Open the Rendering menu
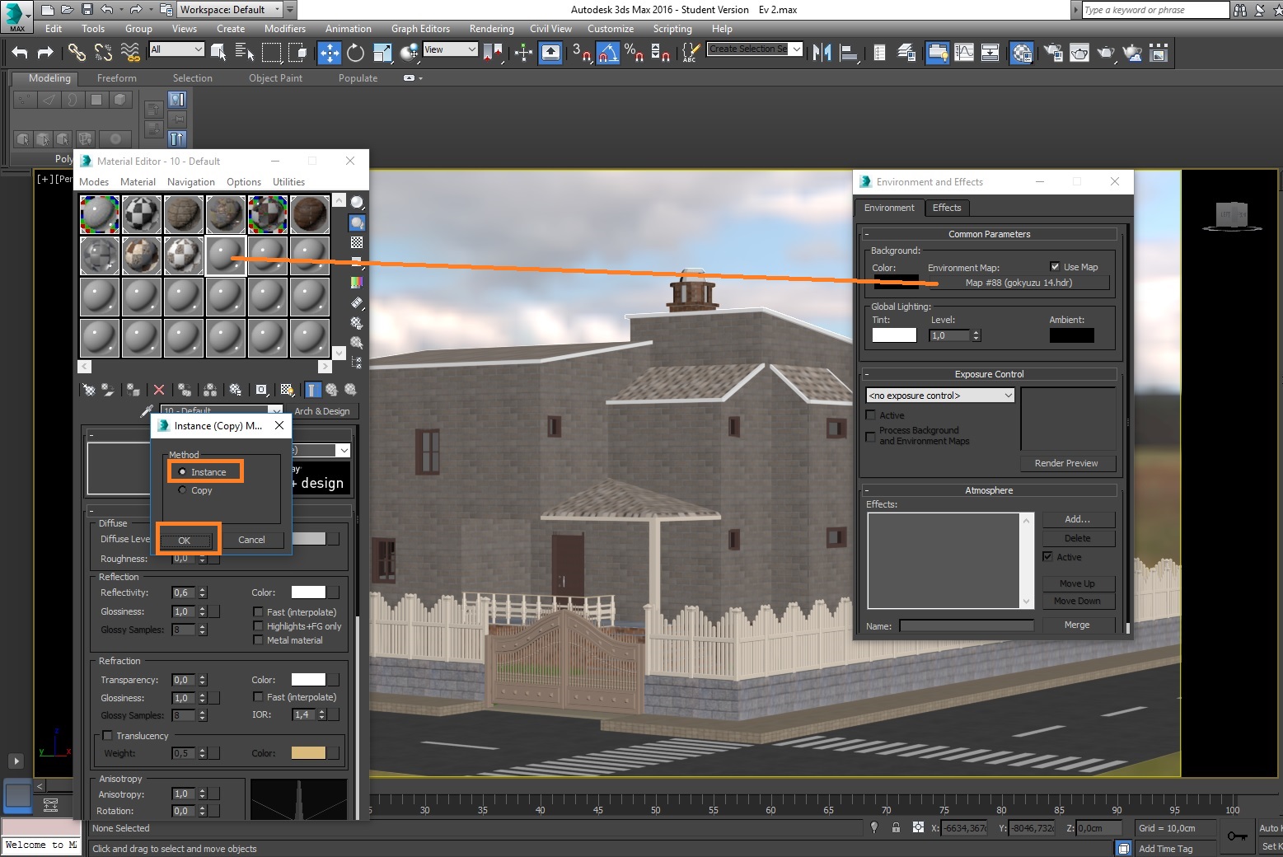 tap(491, 29)
